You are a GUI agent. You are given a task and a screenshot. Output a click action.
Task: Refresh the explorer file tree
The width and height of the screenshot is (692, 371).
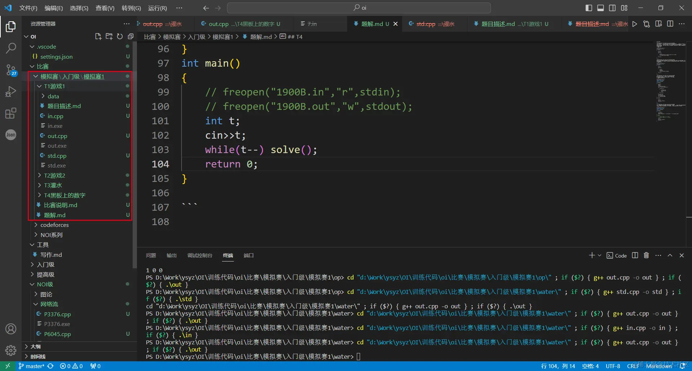coord(120,36)
